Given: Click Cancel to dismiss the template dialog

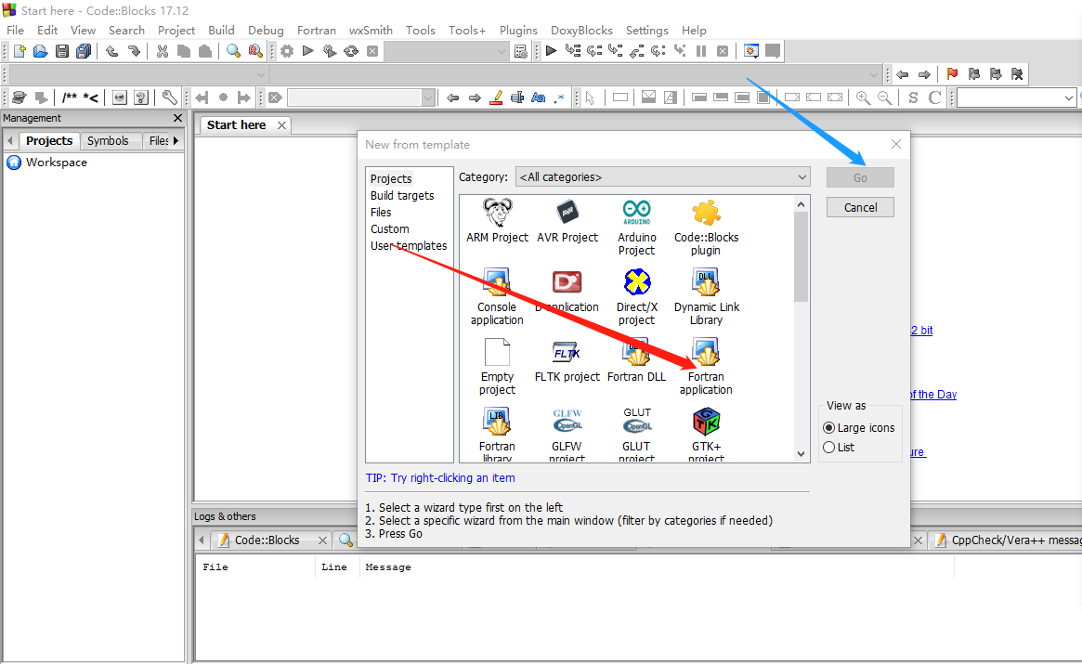Looking at the screenshot, I should tap(859, 206).
